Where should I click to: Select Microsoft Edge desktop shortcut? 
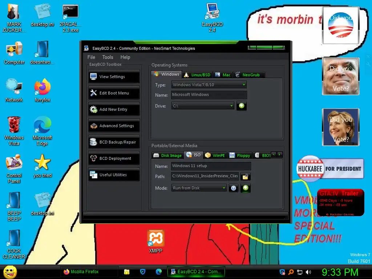(42, 131)
